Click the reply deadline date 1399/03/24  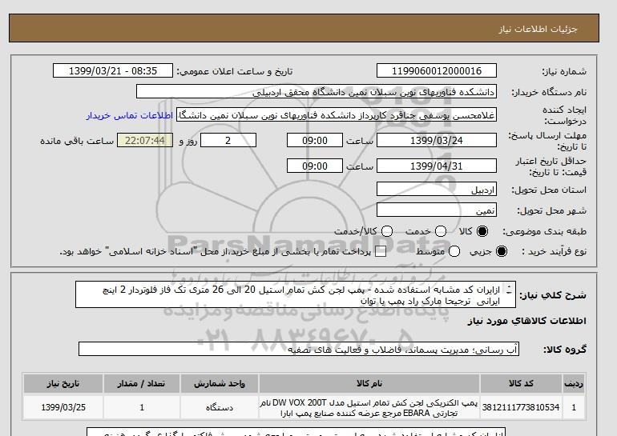[x=437, y=140]
